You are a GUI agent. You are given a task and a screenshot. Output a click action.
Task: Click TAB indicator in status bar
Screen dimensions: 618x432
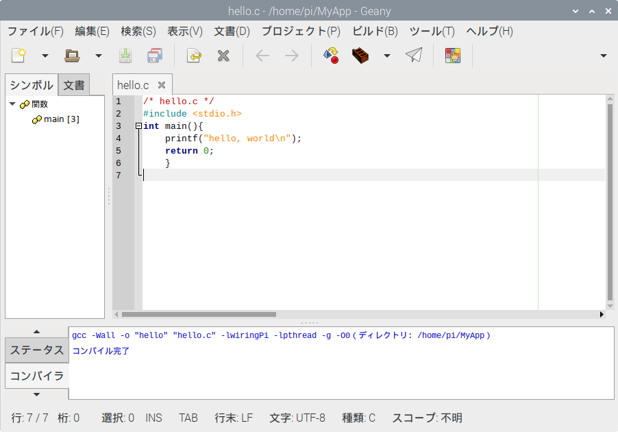(188, 418)
